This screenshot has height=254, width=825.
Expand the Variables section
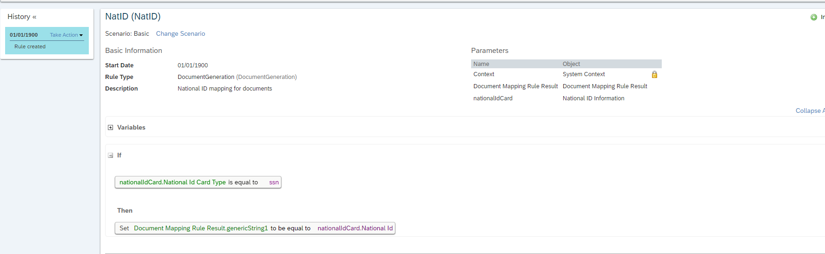click(111, 128)
